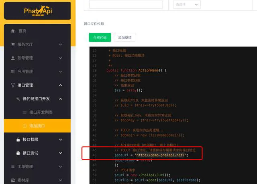Click the 应用管理 grid icon
This screenshot has height=184, width=257.
(13, 72)
